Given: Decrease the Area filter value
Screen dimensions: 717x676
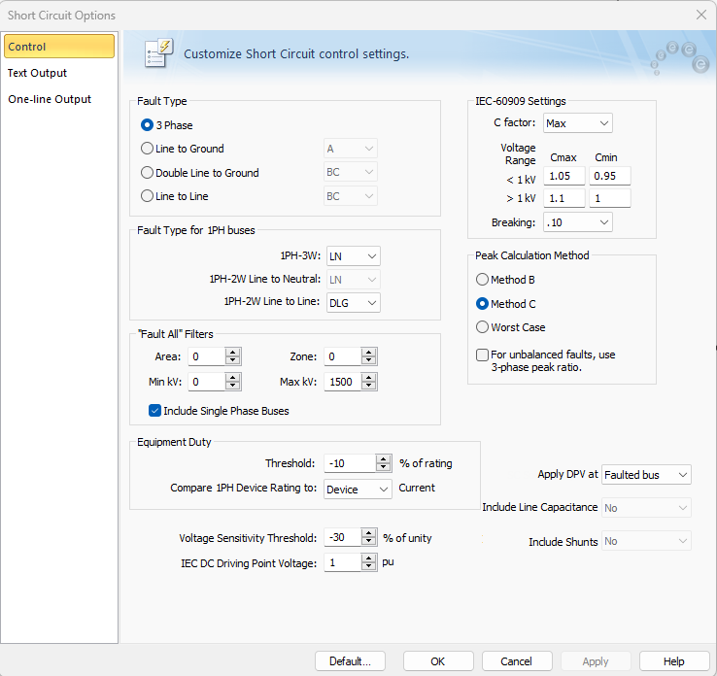Looking at the screenshot, I should (233, 360).
